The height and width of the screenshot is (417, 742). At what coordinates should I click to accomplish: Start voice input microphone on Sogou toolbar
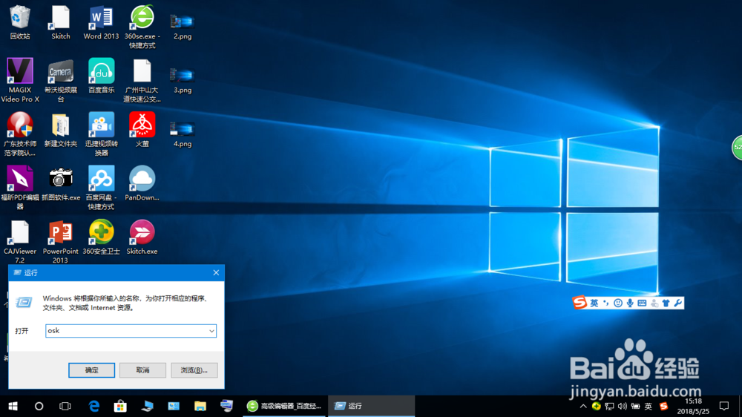(x=630, y=303)
